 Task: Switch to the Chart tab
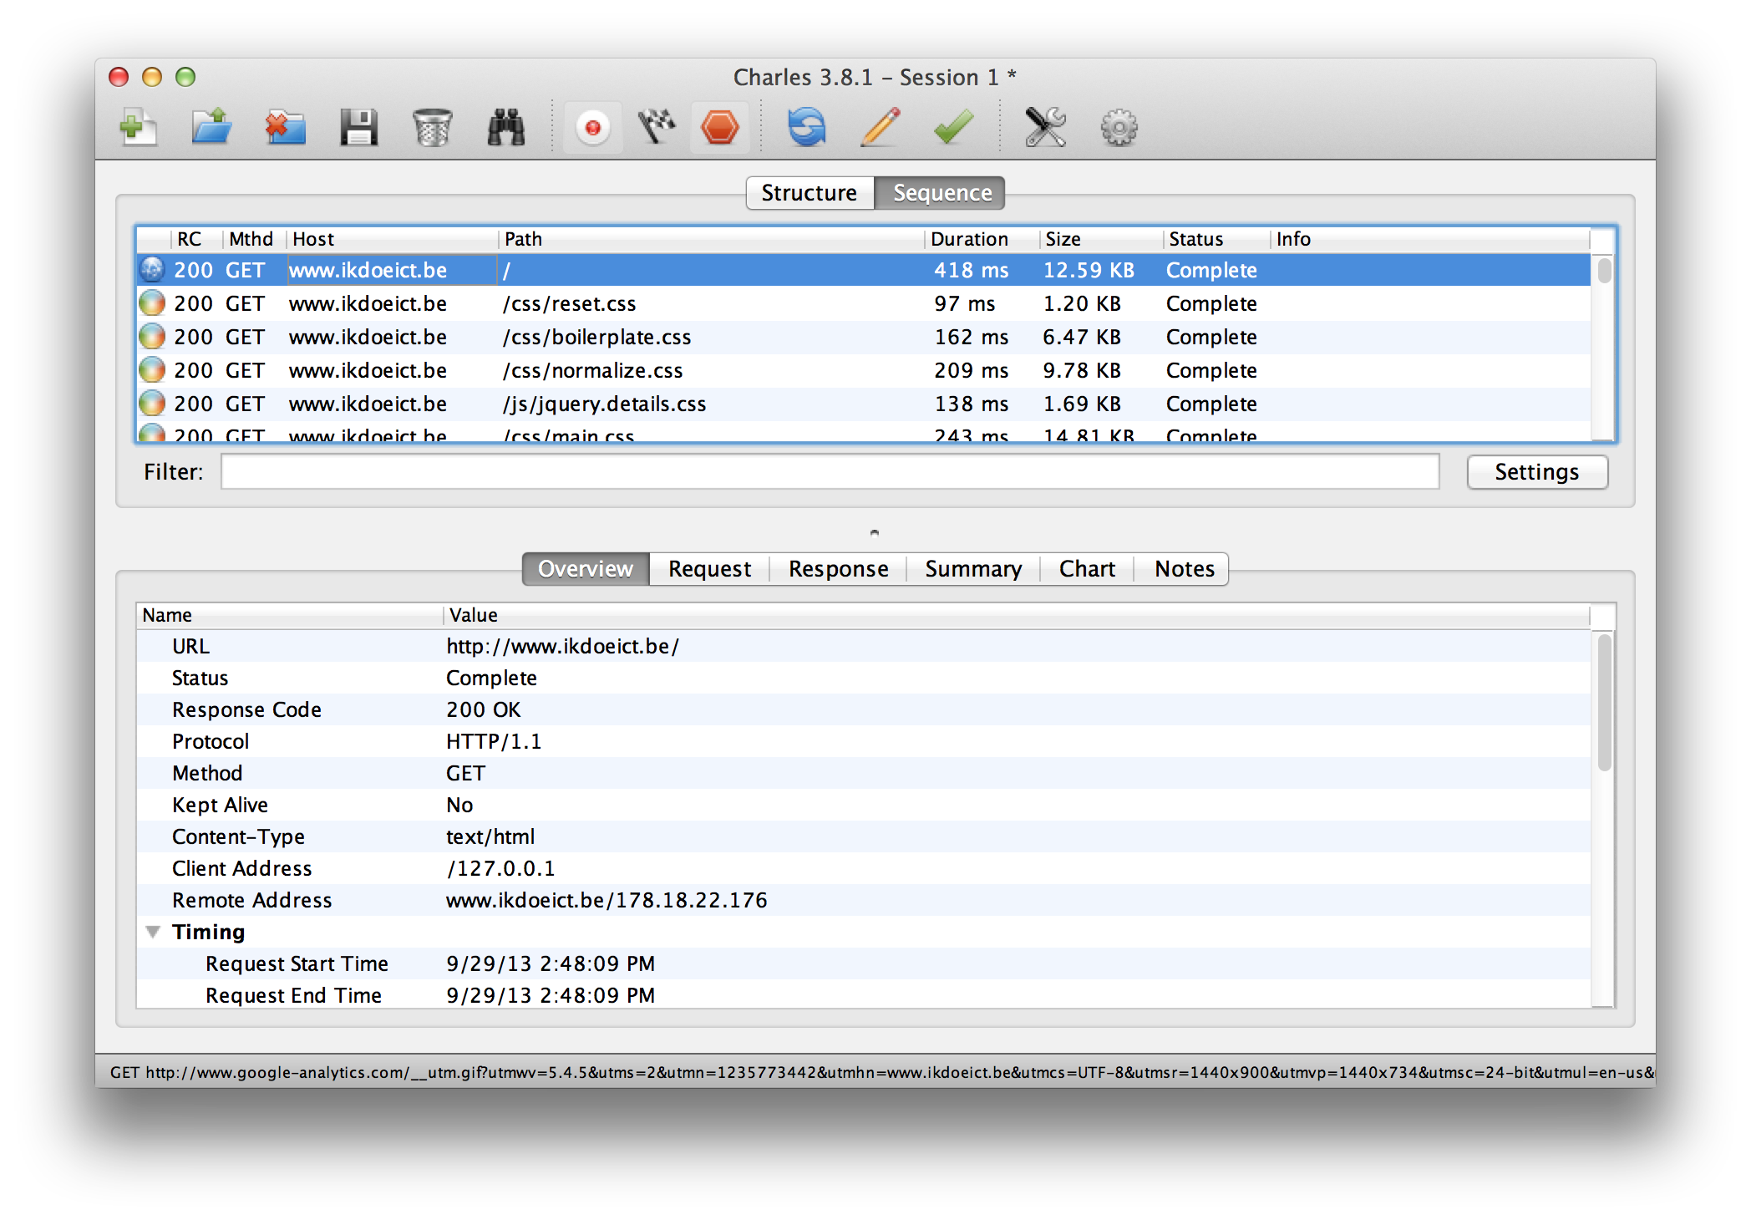1086,568
